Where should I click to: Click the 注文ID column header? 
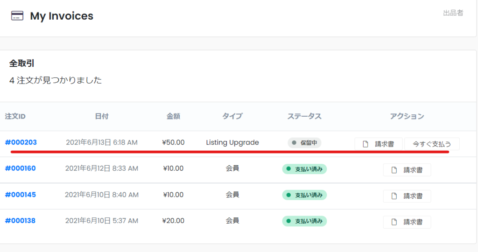[15, 116]
